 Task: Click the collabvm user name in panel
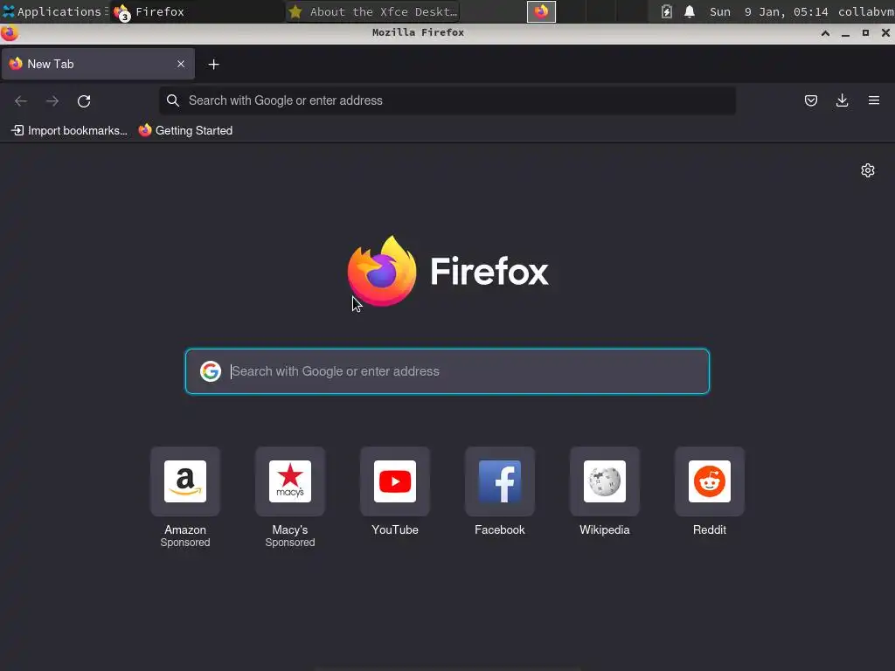click(866, 11)
